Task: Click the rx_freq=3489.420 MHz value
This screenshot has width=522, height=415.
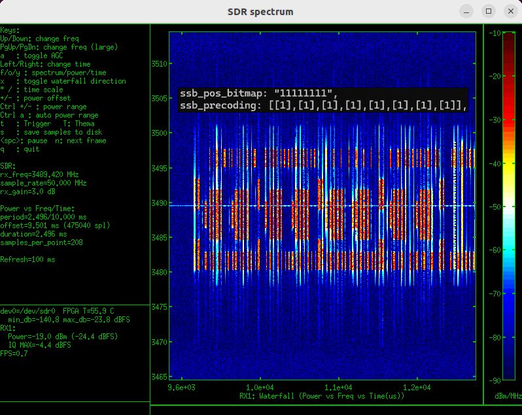Action: pos(39,174)
